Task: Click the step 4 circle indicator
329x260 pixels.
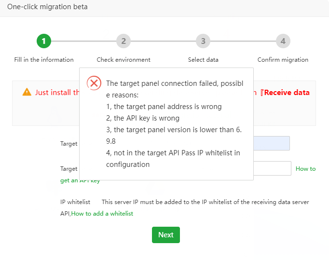Action: click(283, 41)
